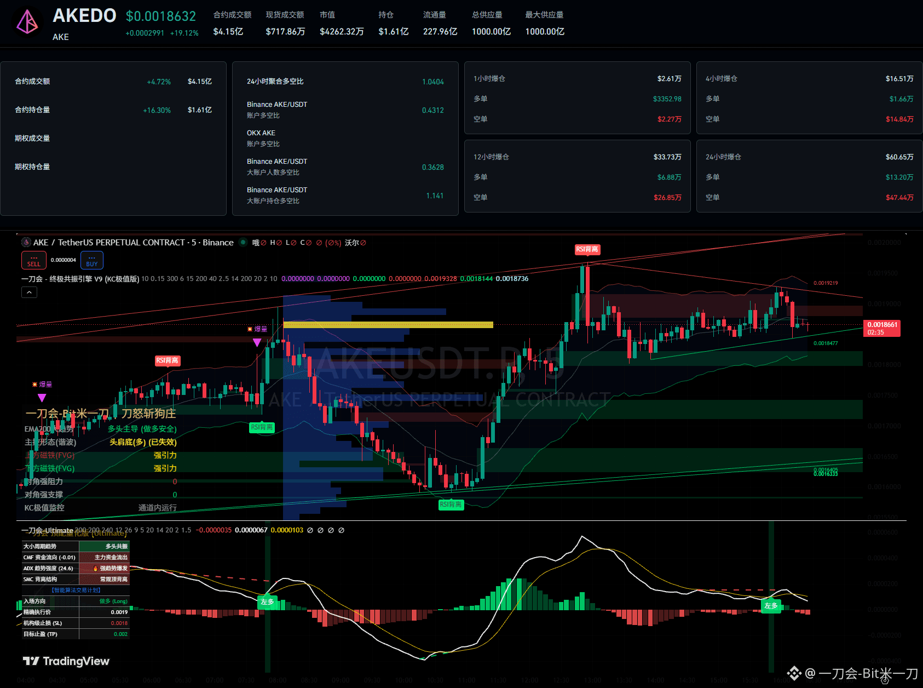Click the yellow bar in the volume profile
The image size is (923, 688).
pyautogui.click(x=388, y=325)
